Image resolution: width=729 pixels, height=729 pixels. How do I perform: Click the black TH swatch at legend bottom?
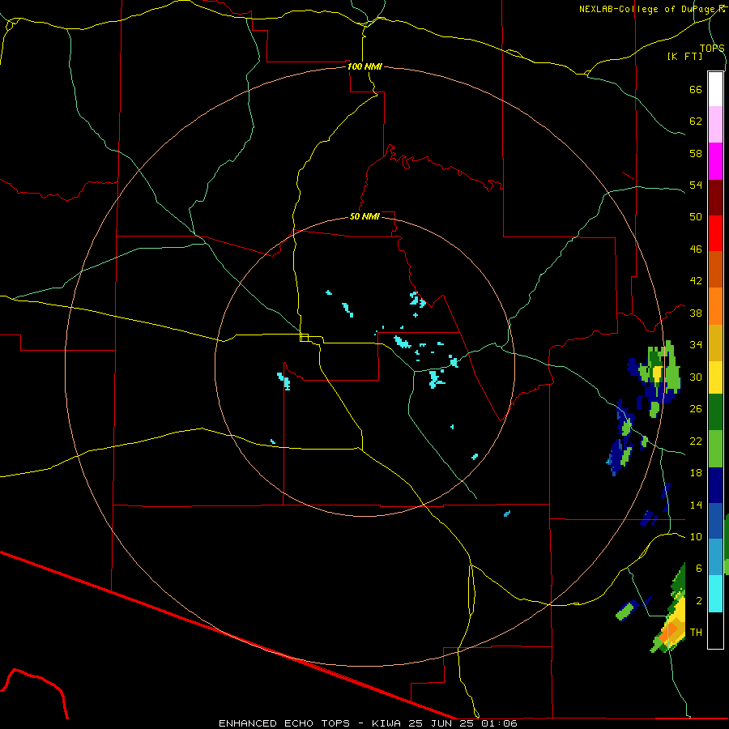click(715, 630)
